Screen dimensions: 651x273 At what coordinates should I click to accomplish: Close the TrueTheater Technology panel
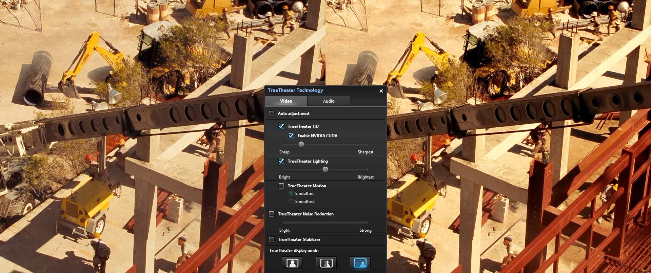pos(381,91)
